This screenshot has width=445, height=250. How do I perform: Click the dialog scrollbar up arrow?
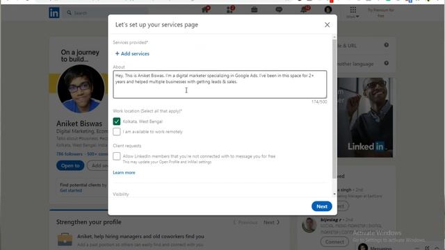point(334,37)
